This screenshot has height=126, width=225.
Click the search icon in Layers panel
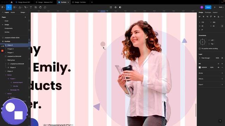tap(3, 13)
